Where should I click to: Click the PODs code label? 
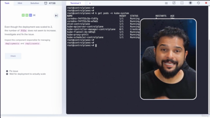tap(24, 30)
